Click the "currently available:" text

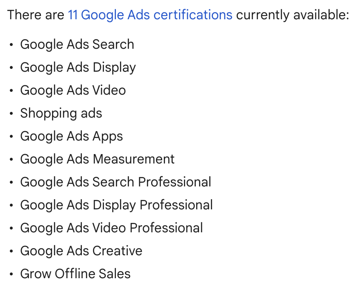tap(292, 15)
